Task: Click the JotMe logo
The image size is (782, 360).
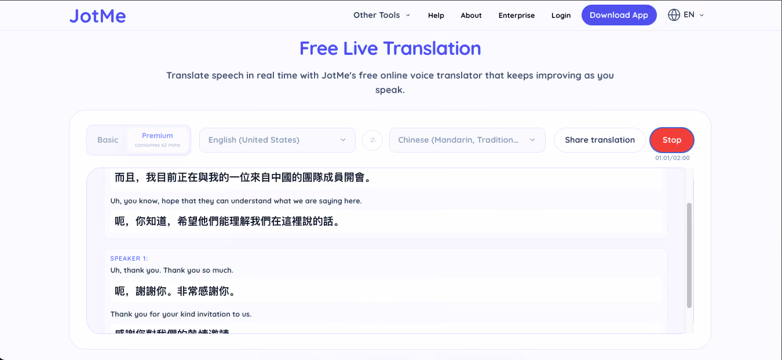Action: click(x=97, y=16)
